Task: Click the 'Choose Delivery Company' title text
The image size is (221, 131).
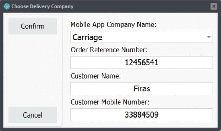Action: pos(43,6)
